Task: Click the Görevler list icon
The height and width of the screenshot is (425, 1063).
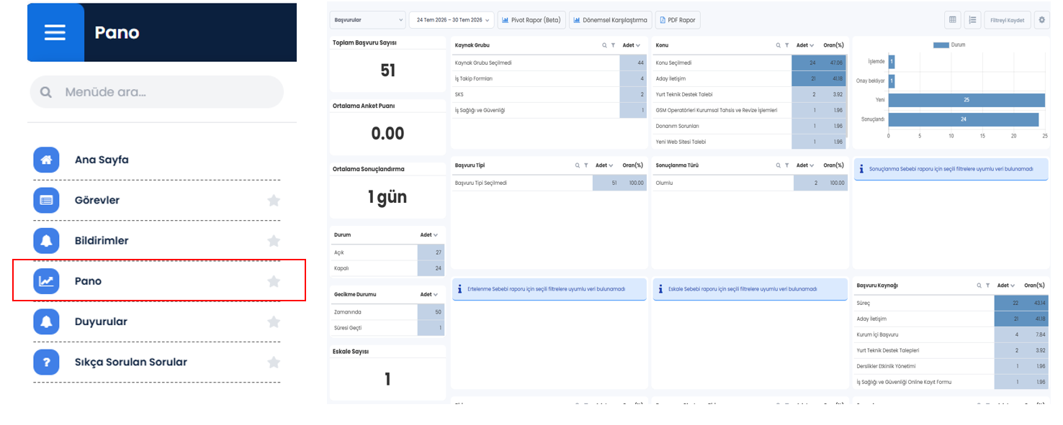Action: coord(46,200)
